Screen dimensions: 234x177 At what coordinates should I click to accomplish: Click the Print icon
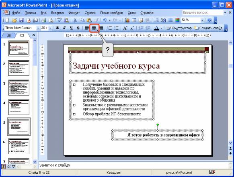point(44,20)
